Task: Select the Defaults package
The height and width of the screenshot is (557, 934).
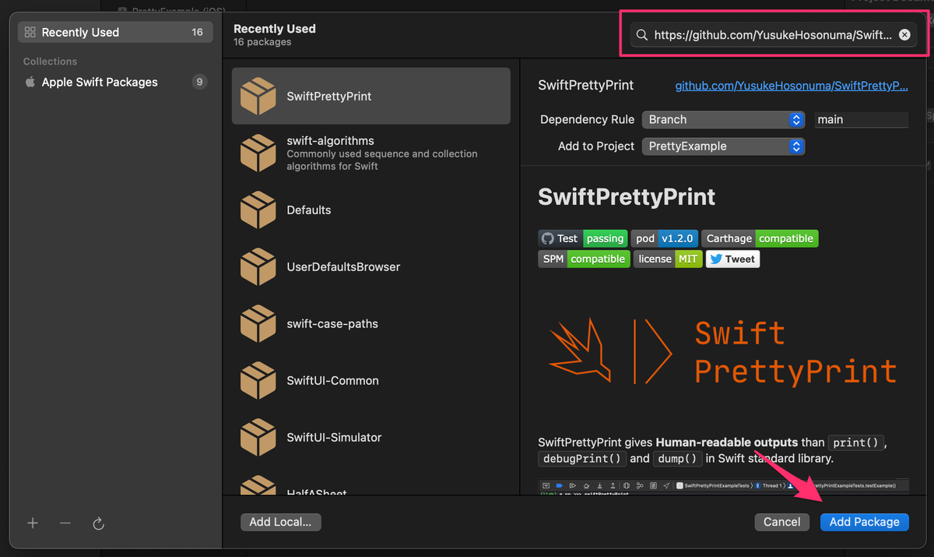Action: 371,210
